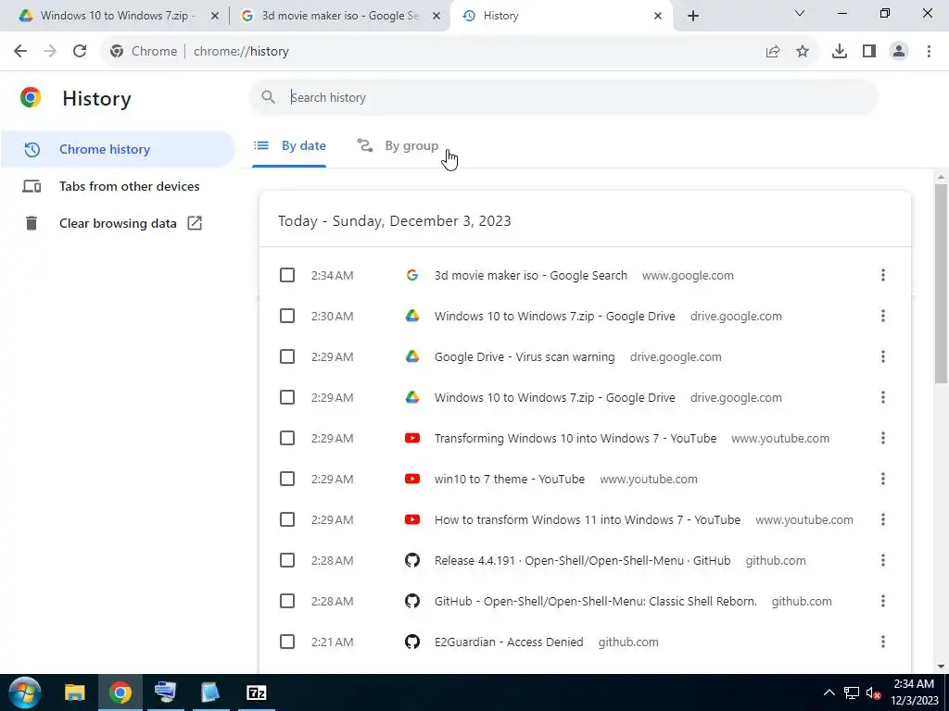Open actions menu for 2:30 AM Google Drive zip entry
This screenshot has width=949, height=711.
[x=883, y=317]
